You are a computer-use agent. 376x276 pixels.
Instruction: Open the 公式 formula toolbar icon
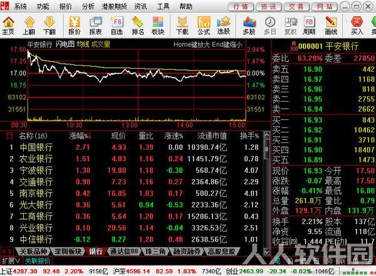pos(204,26)
